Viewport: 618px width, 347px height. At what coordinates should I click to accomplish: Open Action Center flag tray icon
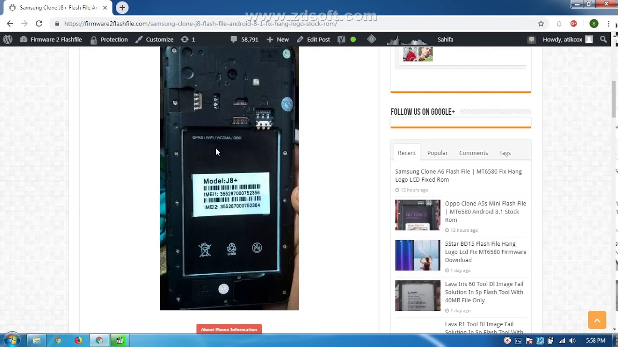529,341
